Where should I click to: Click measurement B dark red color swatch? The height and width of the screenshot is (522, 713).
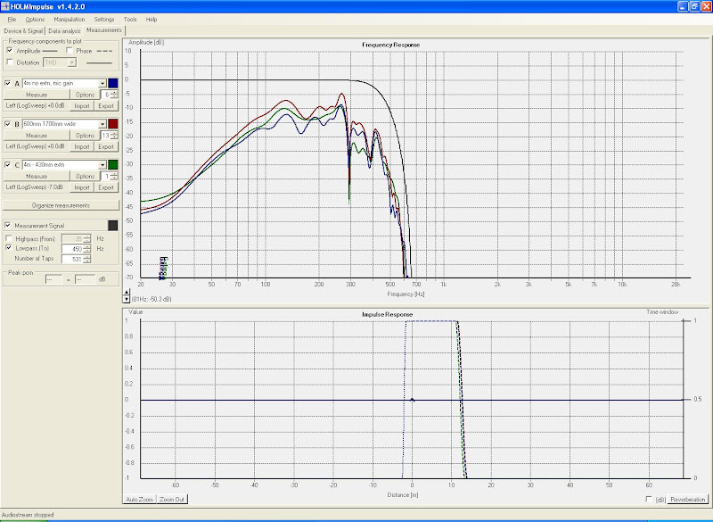[113, 124]
